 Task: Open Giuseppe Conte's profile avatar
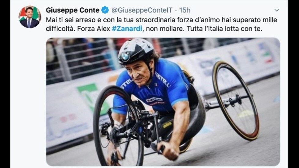(x=30, y=17)
